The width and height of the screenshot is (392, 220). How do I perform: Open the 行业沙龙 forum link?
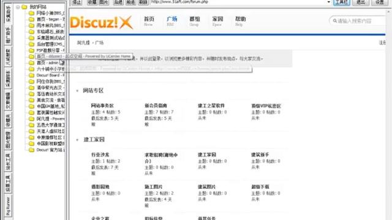click(x=100, y=155)
